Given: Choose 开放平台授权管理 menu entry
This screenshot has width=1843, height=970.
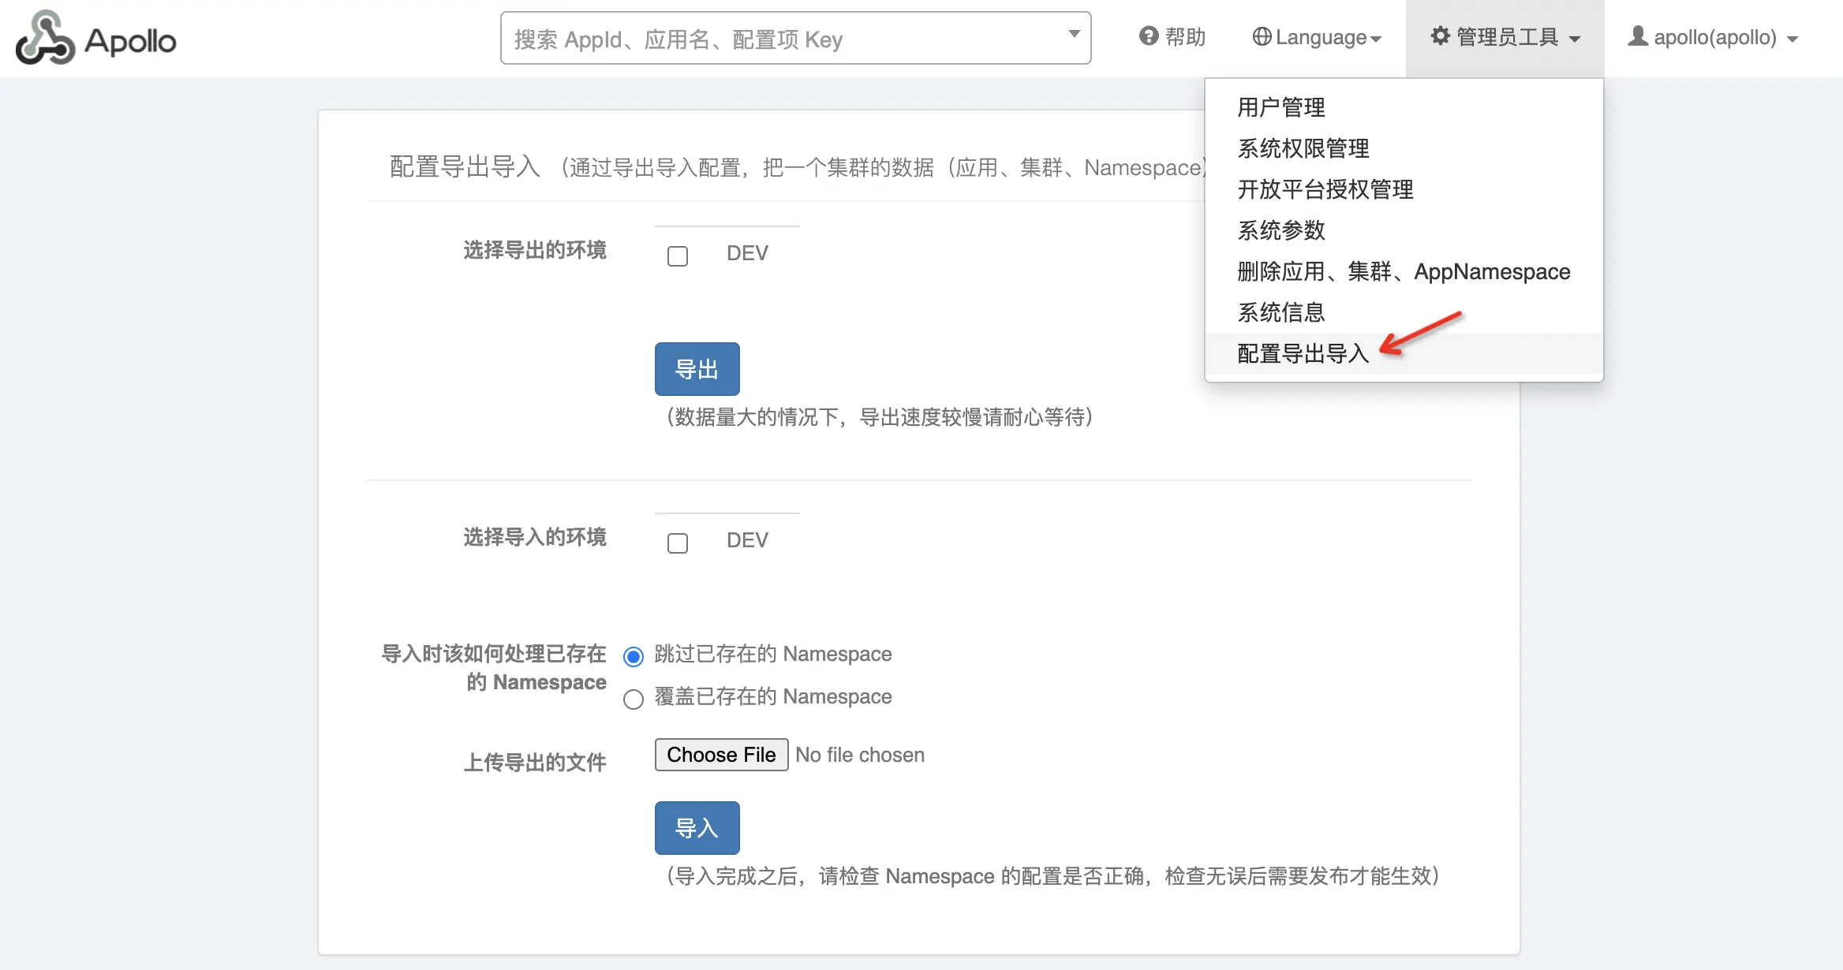Looking at the screenshot, I should [1404, 189].
